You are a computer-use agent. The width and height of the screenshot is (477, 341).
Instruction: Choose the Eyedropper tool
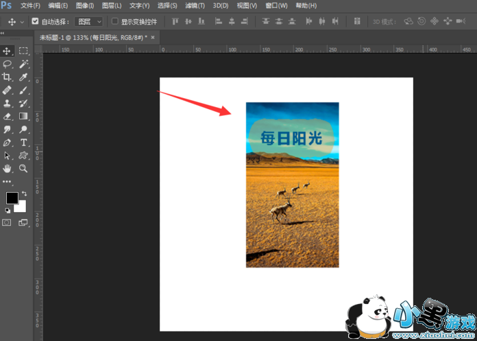click(x=23, y=77)
